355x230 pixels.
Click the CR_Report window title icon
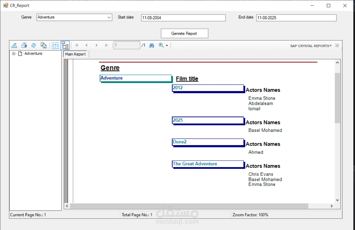tap(6, 5)
